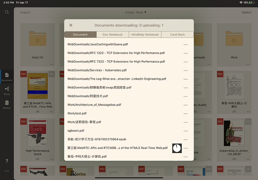The width and height of the screenshot is (258, 180).
Task: Open options for 第三版WebRTC-APIs pdf row
Action: coord(186,148)
